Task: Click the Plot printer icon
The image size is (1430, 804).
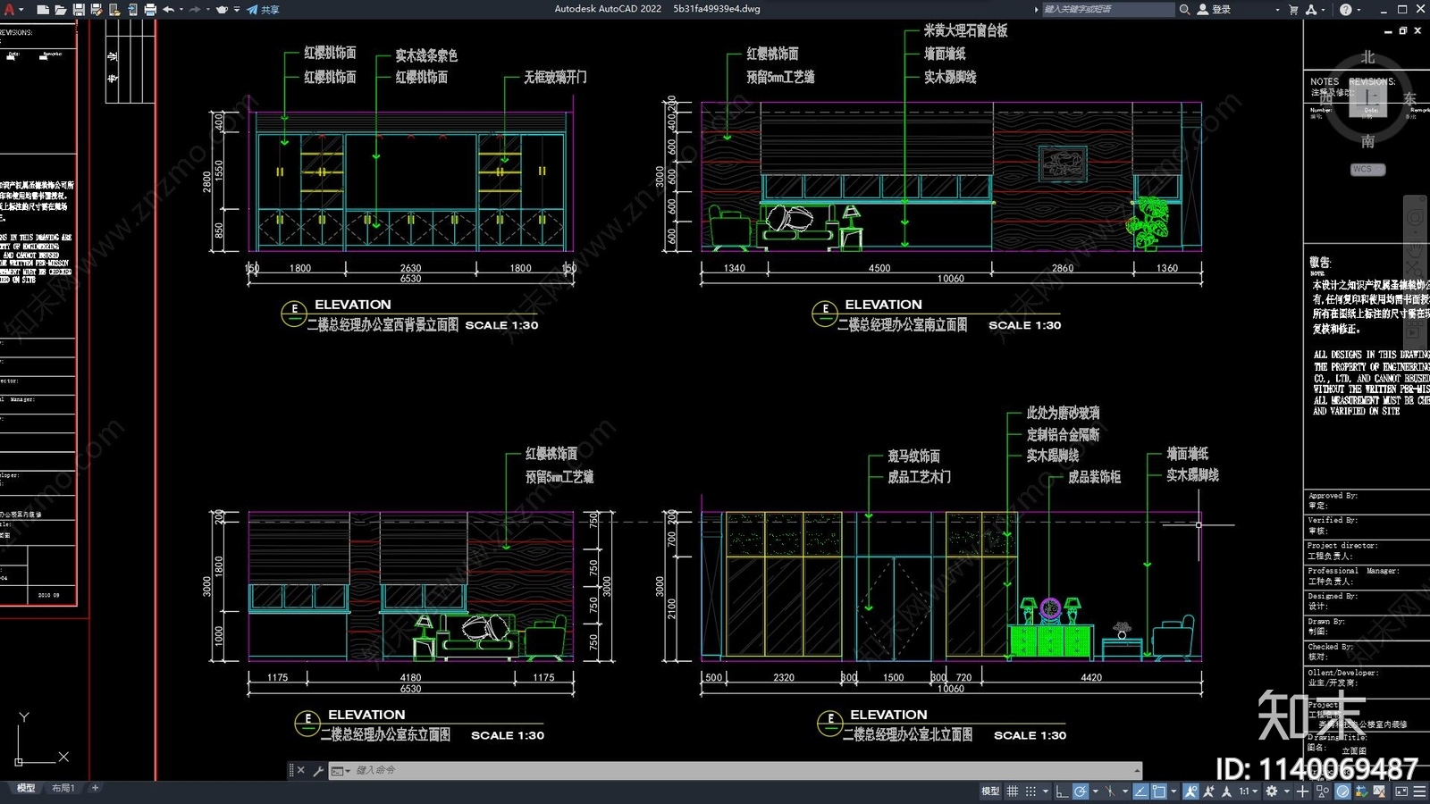Action: click(x=150, y=9)
